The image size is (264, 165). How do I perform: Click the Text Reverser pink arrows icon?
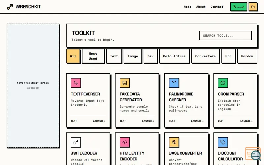tap(76, 83)
